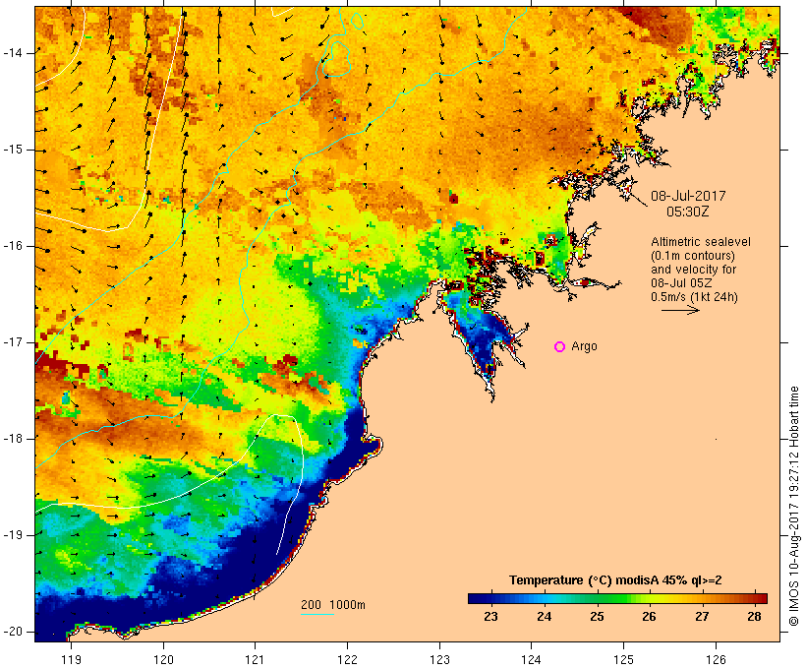This screenshot has width=806, height=669.
Task: Click 'Altimetric sealevel' caption line
Action: click(701, 242)
